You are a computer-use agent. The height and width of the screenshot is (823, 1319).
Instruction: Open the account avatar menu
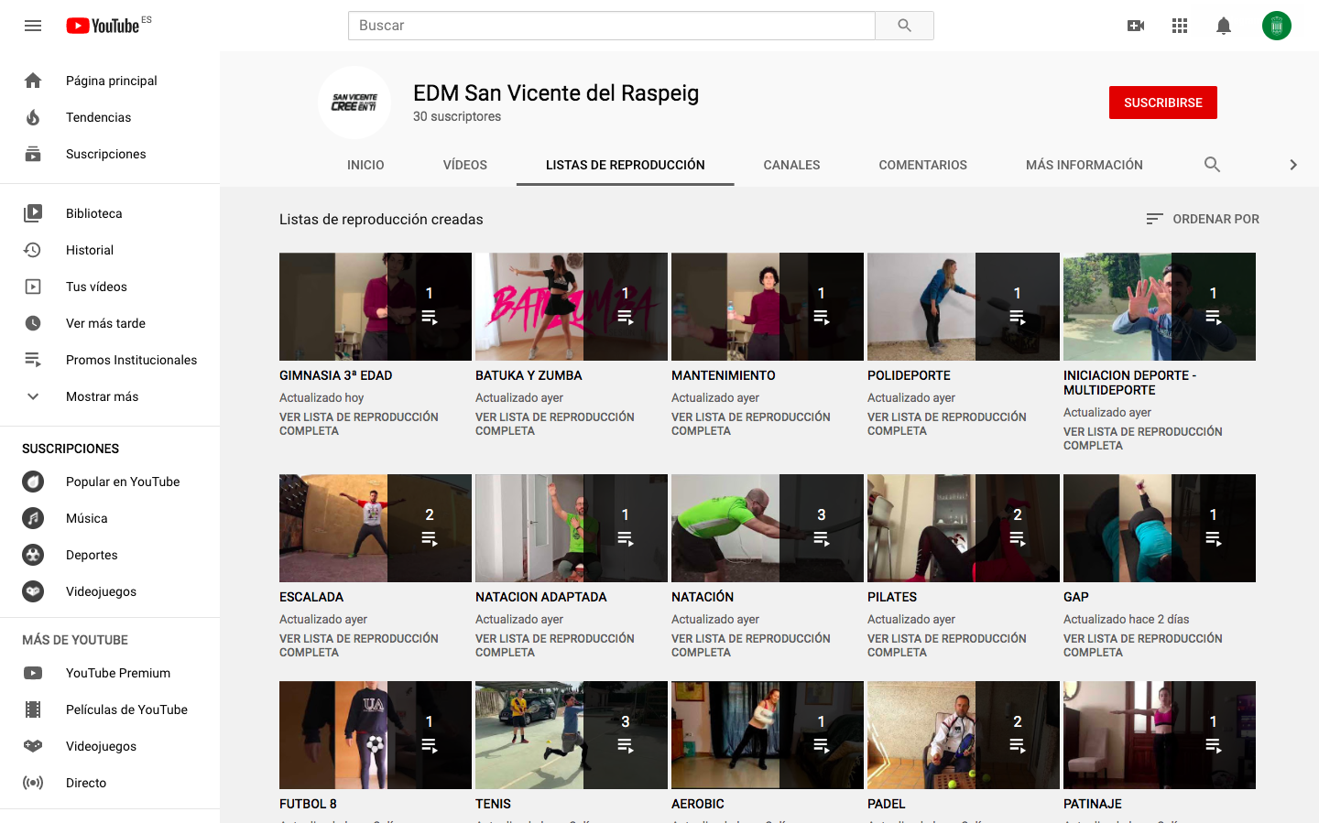(1277, 26)
